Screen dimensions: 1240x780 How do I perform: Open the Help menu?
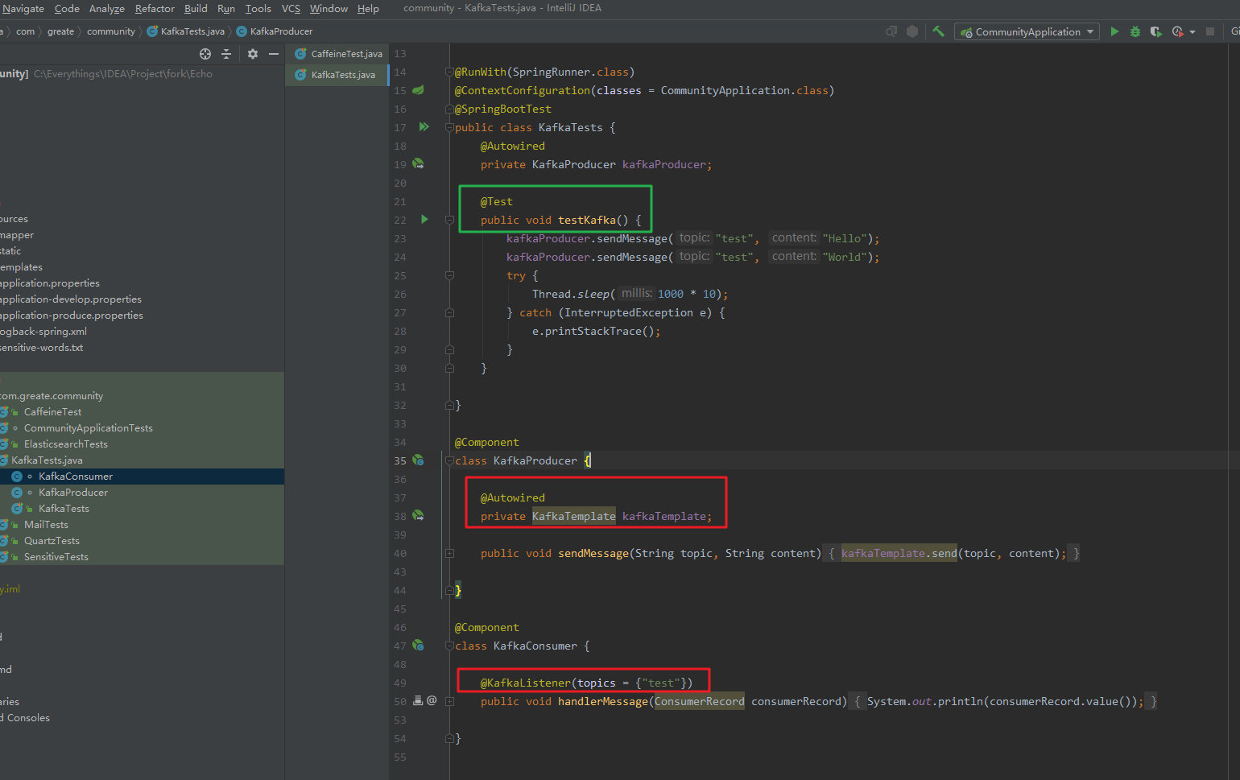(368, 9)
